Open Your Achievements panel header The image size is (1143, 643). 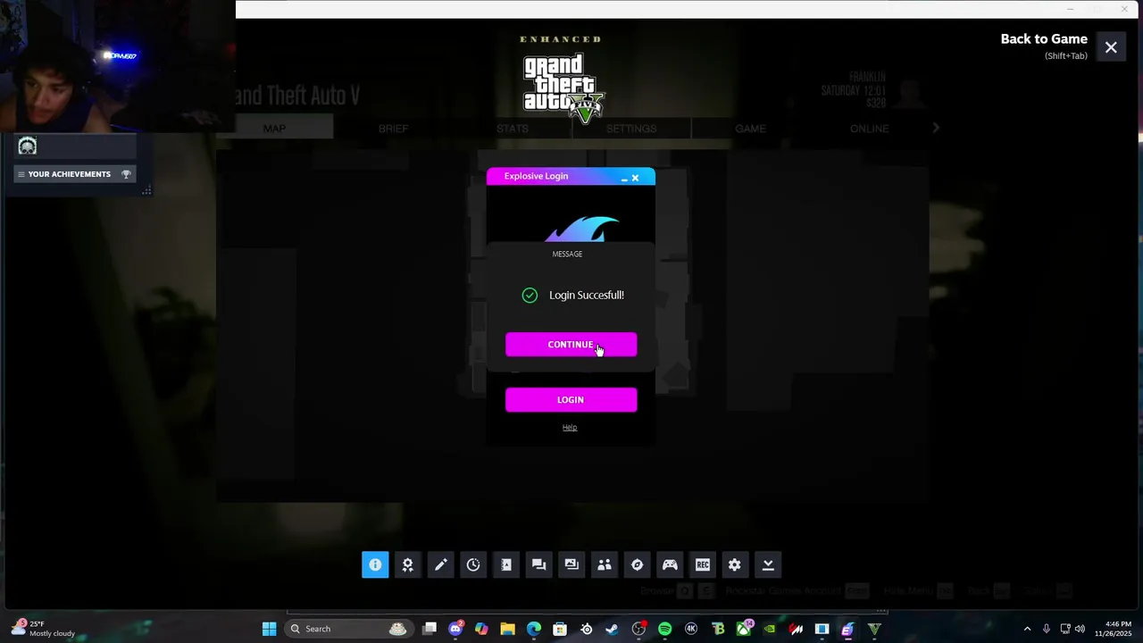coord(75,174)
